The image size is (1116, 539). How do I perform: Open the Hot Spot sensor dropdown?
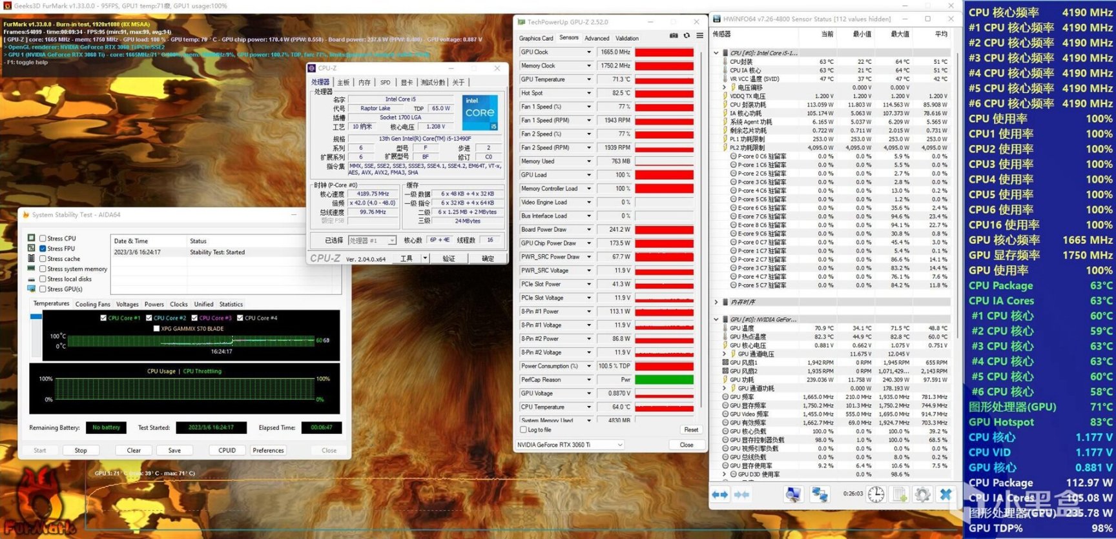588,93
